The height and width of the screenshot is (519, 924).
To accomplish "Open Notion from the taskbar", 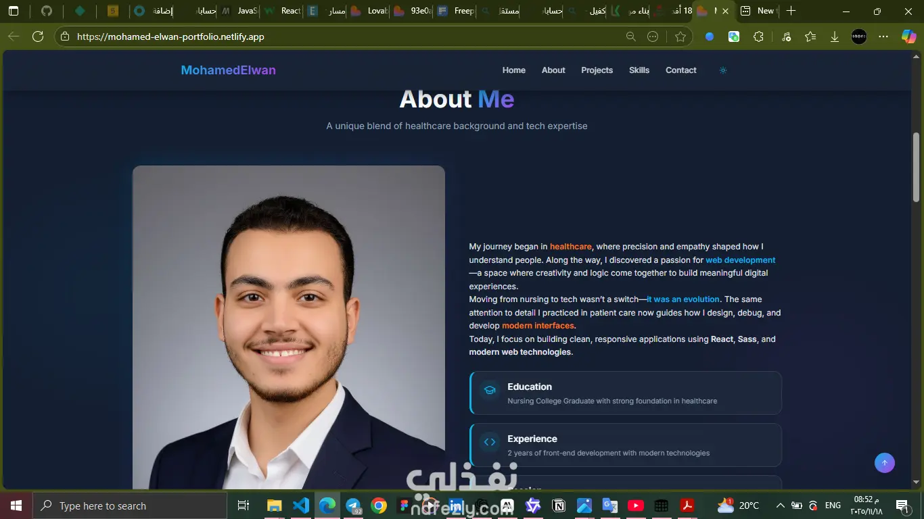I will (559, 505).
